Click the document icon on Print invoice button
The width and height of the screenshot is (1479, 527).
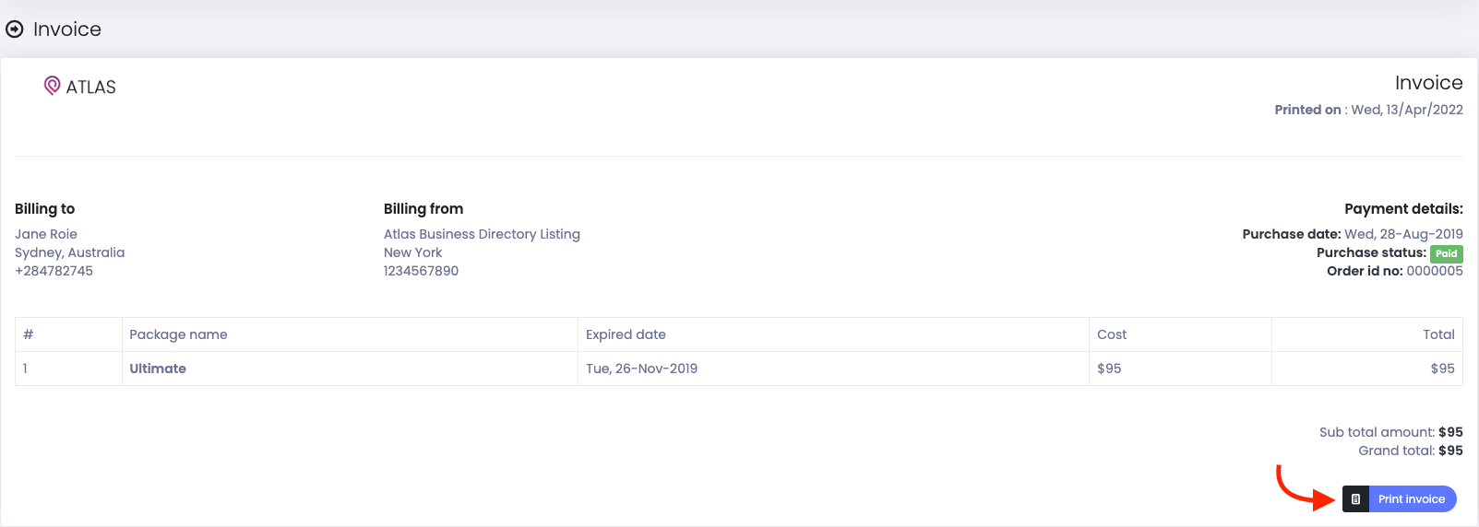click(1355, 499)
